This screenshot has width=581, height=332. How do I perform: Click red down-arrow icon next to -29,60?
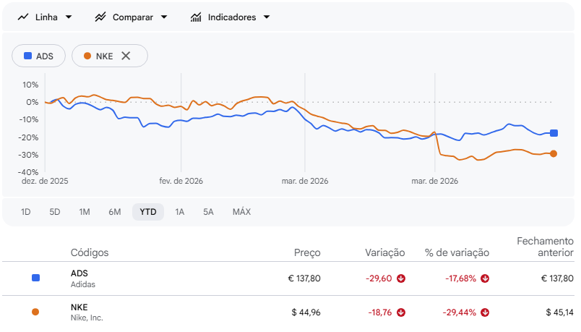401,278
